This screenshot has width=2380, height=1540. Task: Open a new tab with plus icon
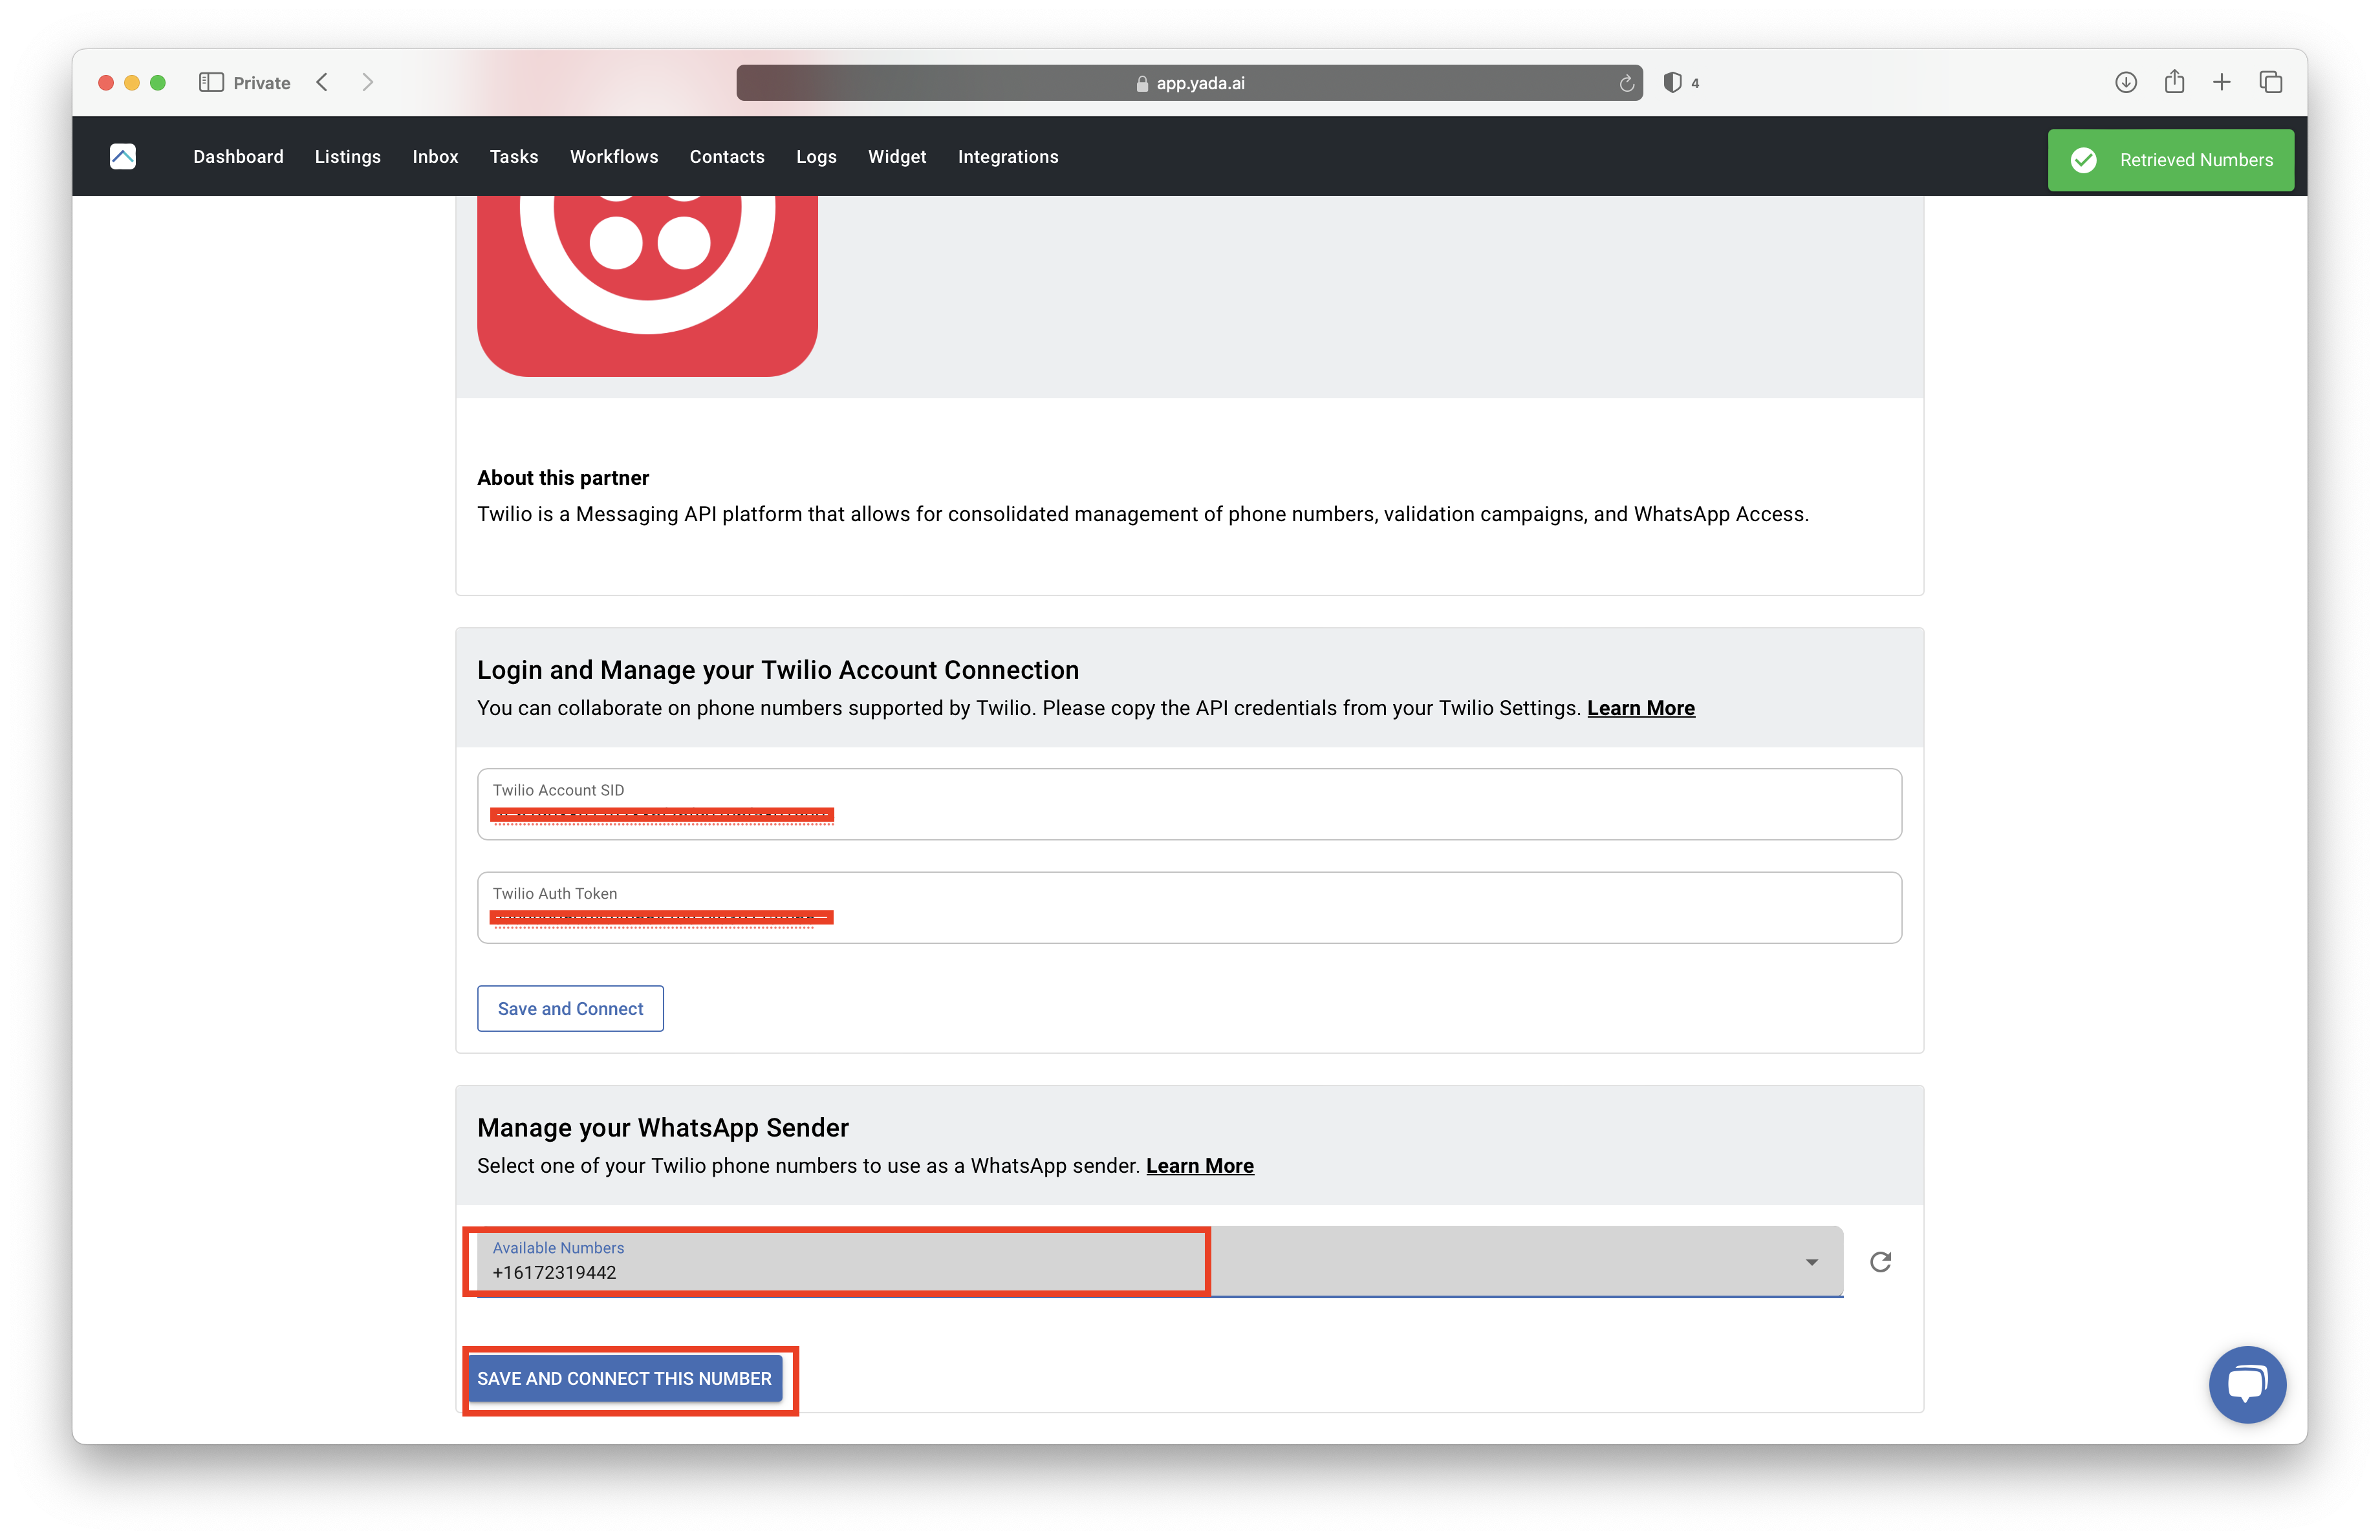(x=2222, y=83)
